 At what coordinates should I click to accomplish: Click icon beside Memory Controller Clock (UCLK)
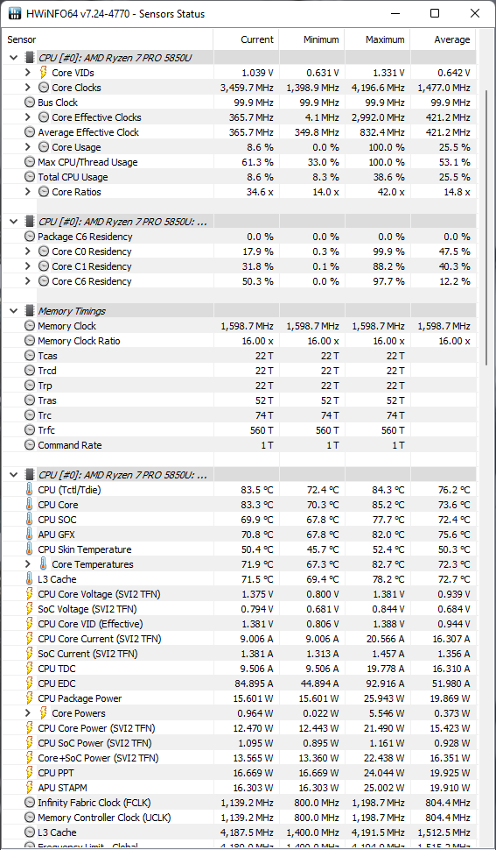click(30, 818)
